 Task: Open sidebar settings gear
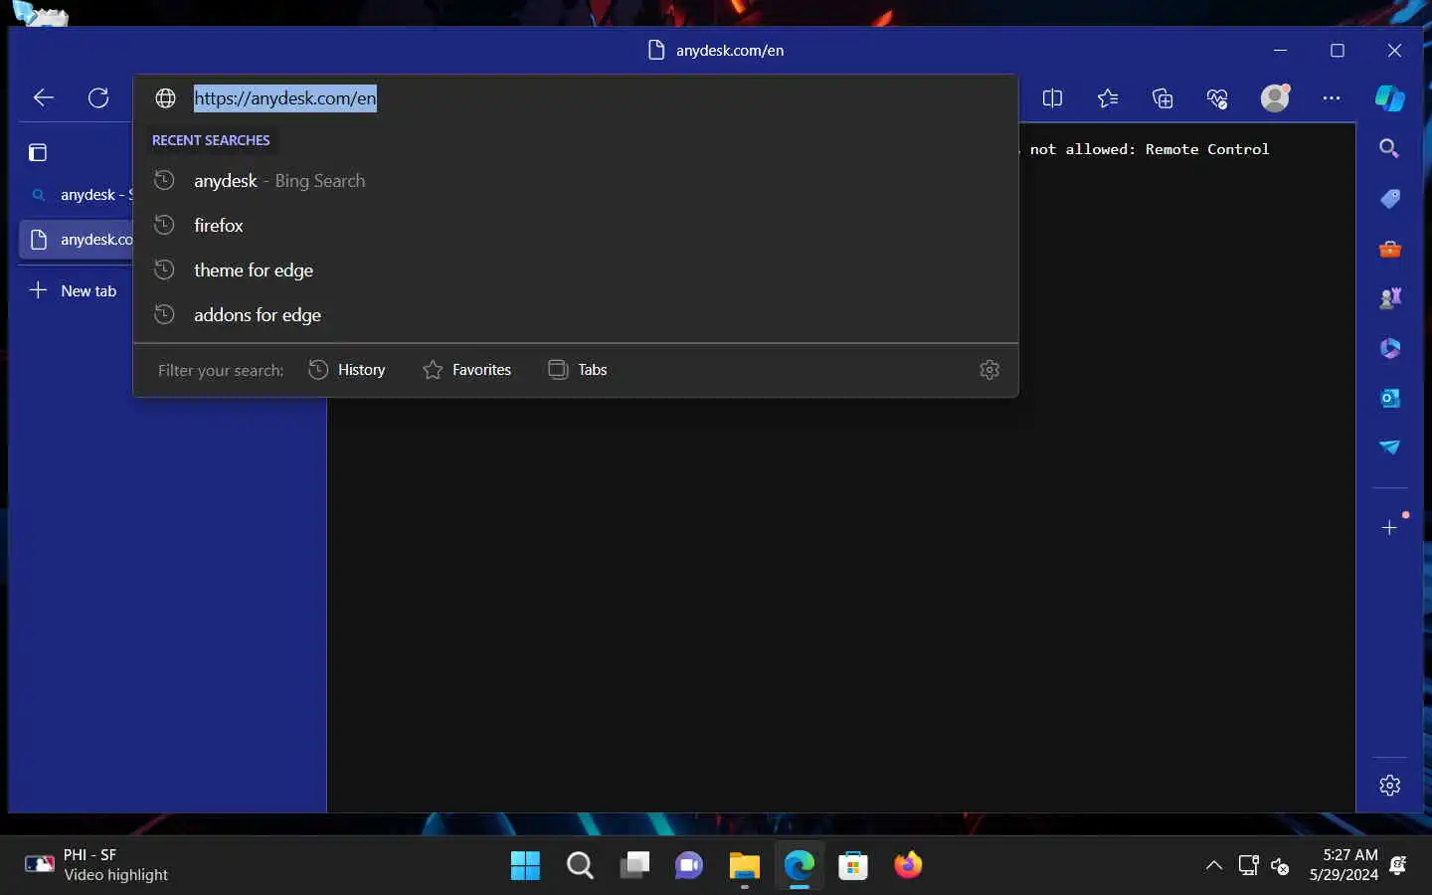(x=1390, y=786)
